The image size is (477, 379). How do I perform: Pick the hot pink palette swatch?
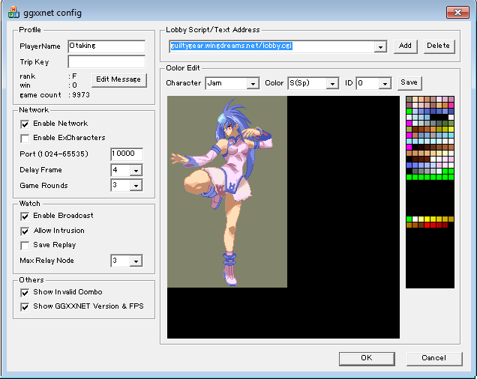coord(451,105)
